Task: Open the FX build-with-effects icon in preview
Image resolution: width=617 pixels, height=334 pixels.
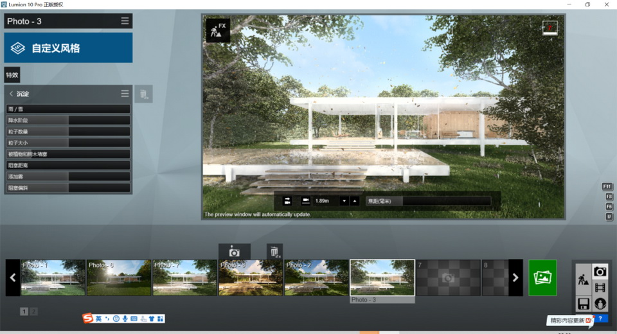Action: pyautogui.click(x=218, y=29)
